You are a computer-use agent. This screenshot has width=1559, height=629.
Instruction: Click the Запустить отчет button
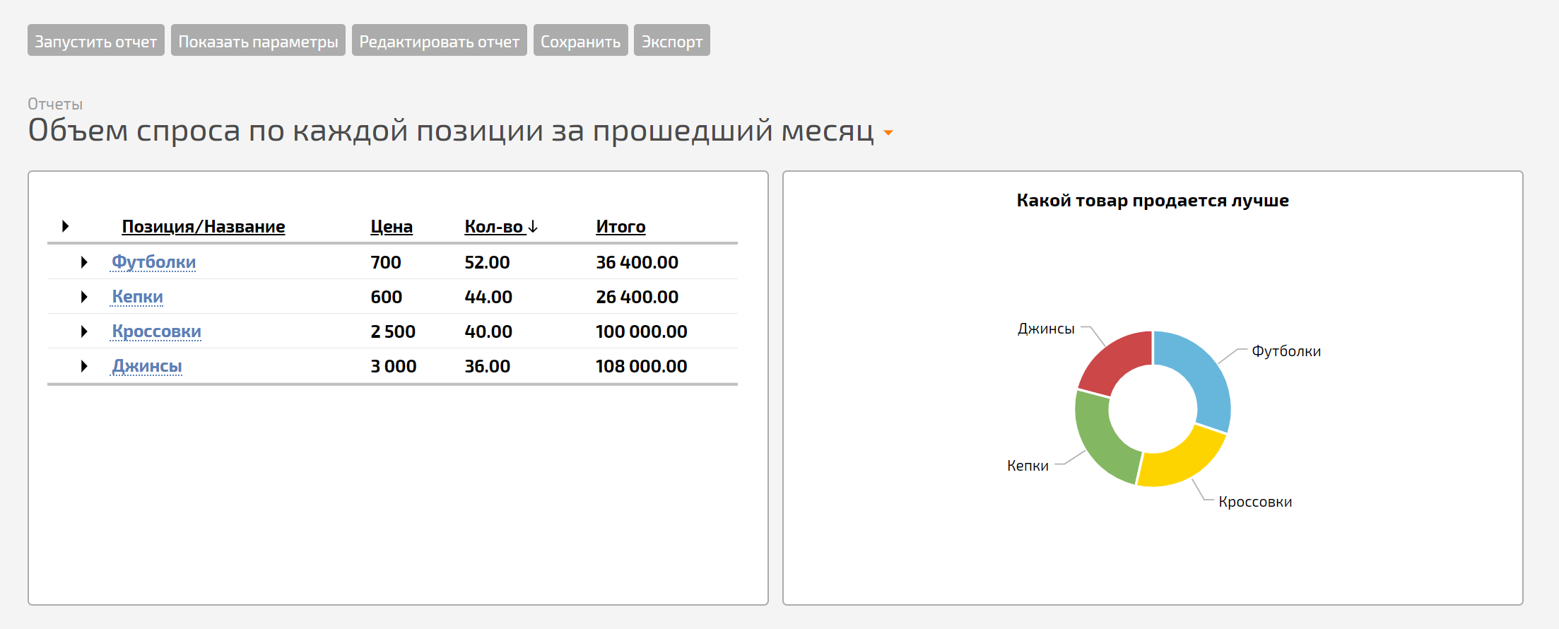[x=96, y=40]
